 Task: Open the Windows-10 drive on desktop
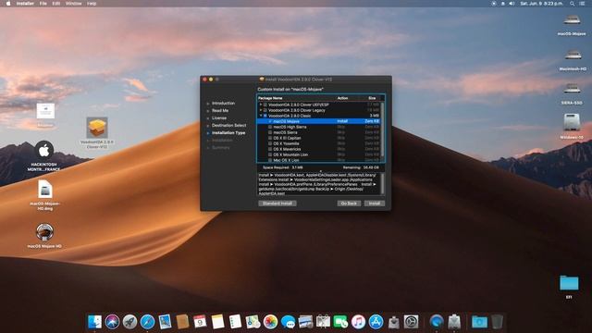pos(572,123)
